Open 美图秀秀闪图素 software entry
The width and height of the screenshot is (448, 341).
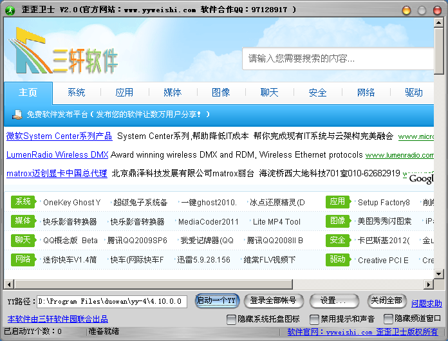(x=384, y=221)
